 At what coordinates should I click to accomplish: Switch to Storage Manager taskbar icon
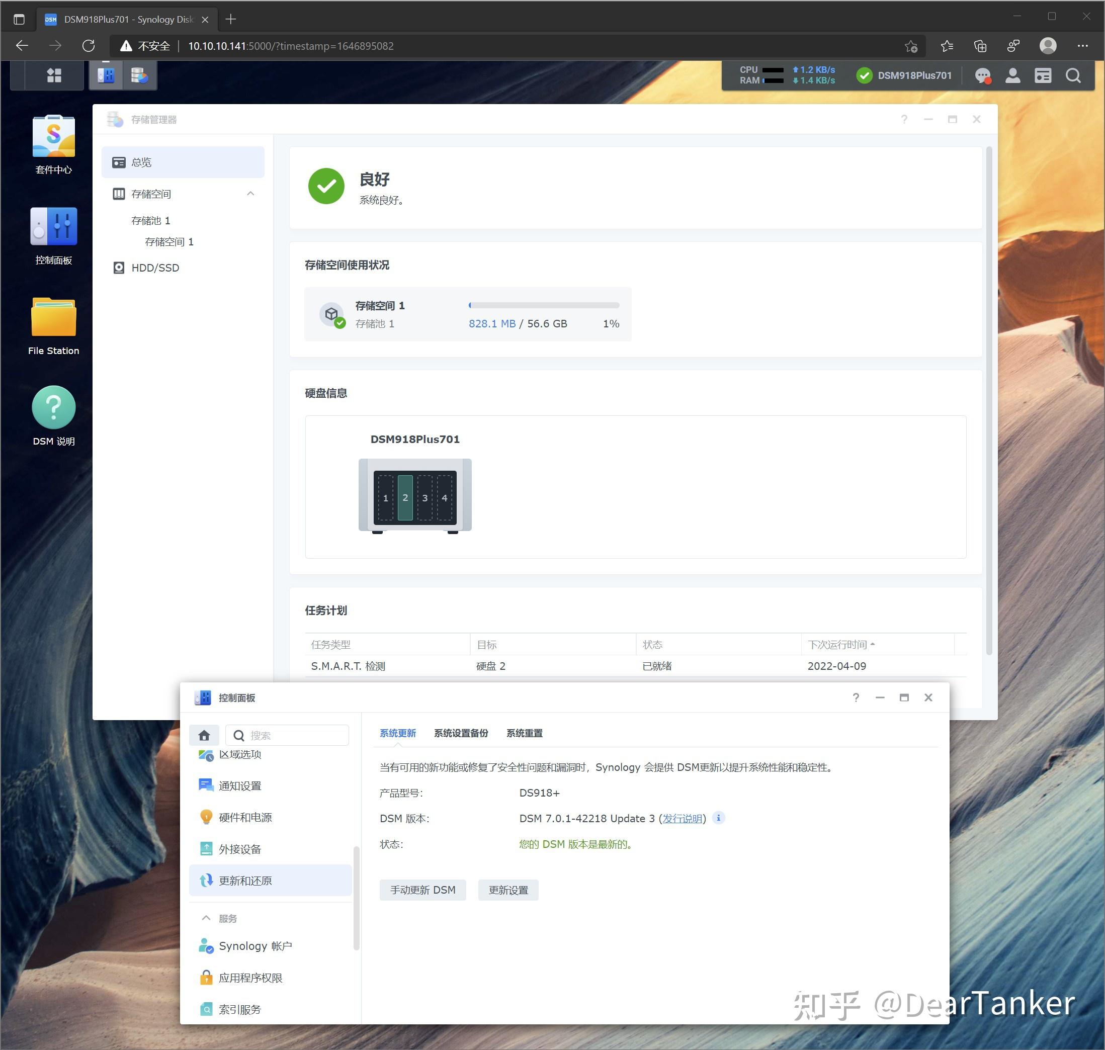pyautogui.click(x=139, y=75)
